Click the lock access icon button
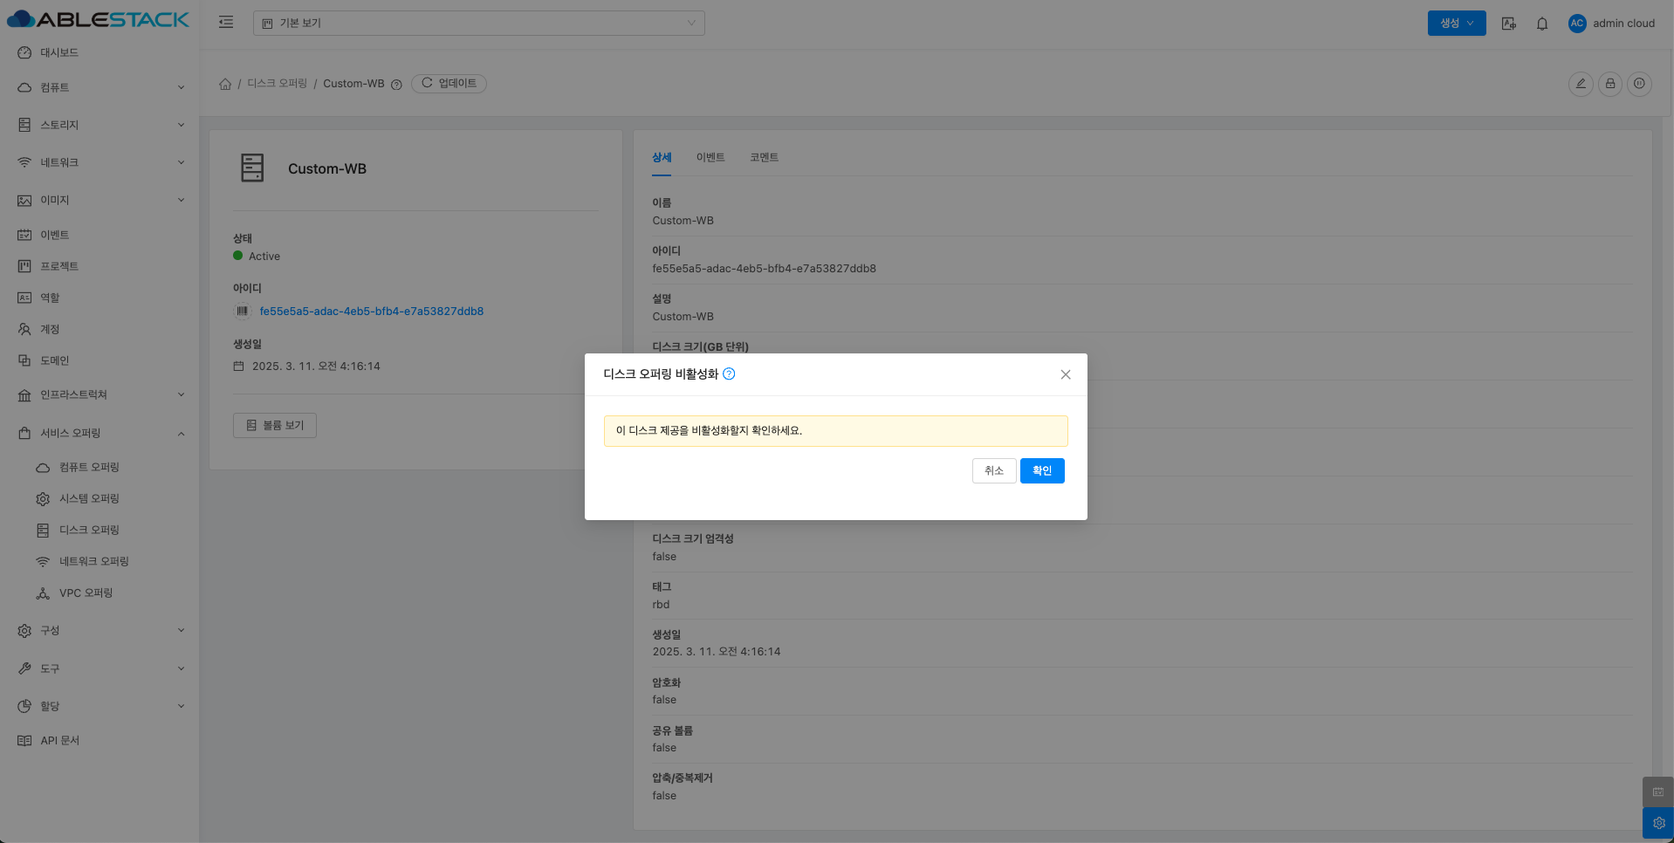1674x843 pixels. click(1609, 84)
